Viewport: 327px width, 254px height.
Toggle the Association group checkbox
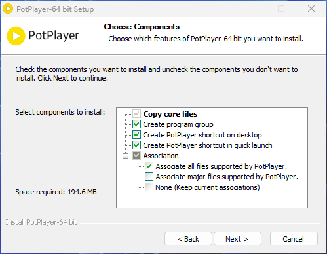point(136,156)
